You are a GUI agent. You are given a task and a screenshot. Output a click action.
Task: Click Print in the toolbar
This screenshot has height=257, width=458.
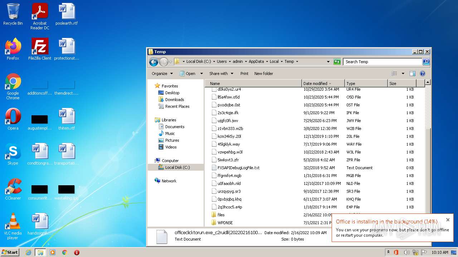click(244, 74)
